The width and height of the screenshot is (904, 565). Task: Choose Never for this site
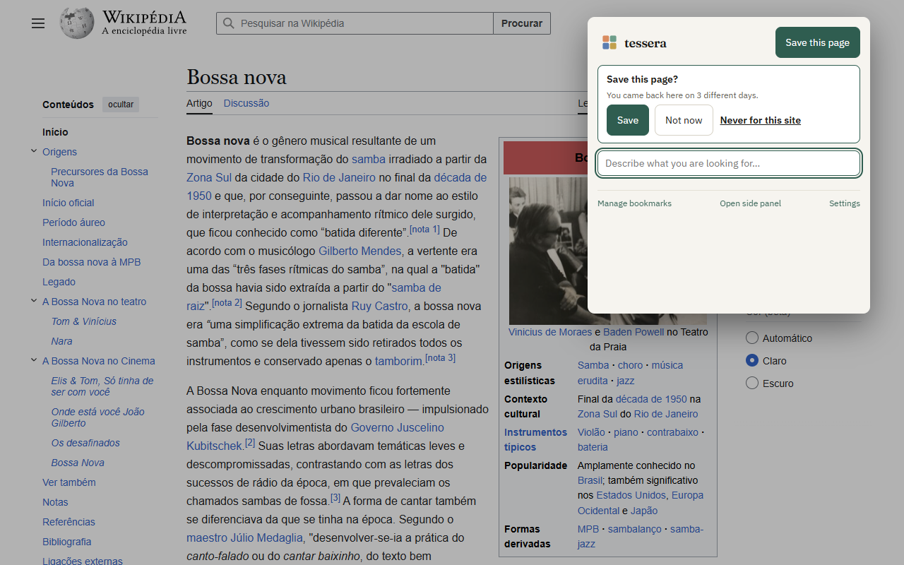click(x=761, y=120)
